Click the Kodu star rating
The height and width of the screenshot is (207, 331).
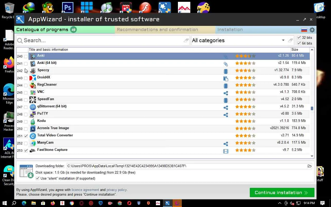point(245,121)
